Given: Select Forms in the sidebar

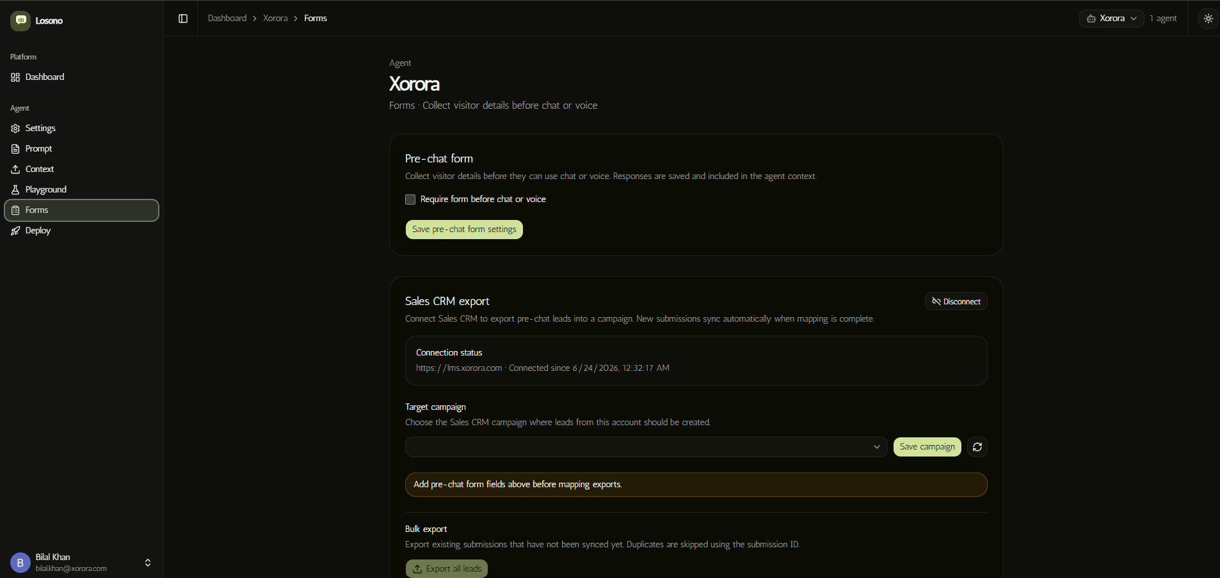Looking at the screenshot, I should coord(81,210).
